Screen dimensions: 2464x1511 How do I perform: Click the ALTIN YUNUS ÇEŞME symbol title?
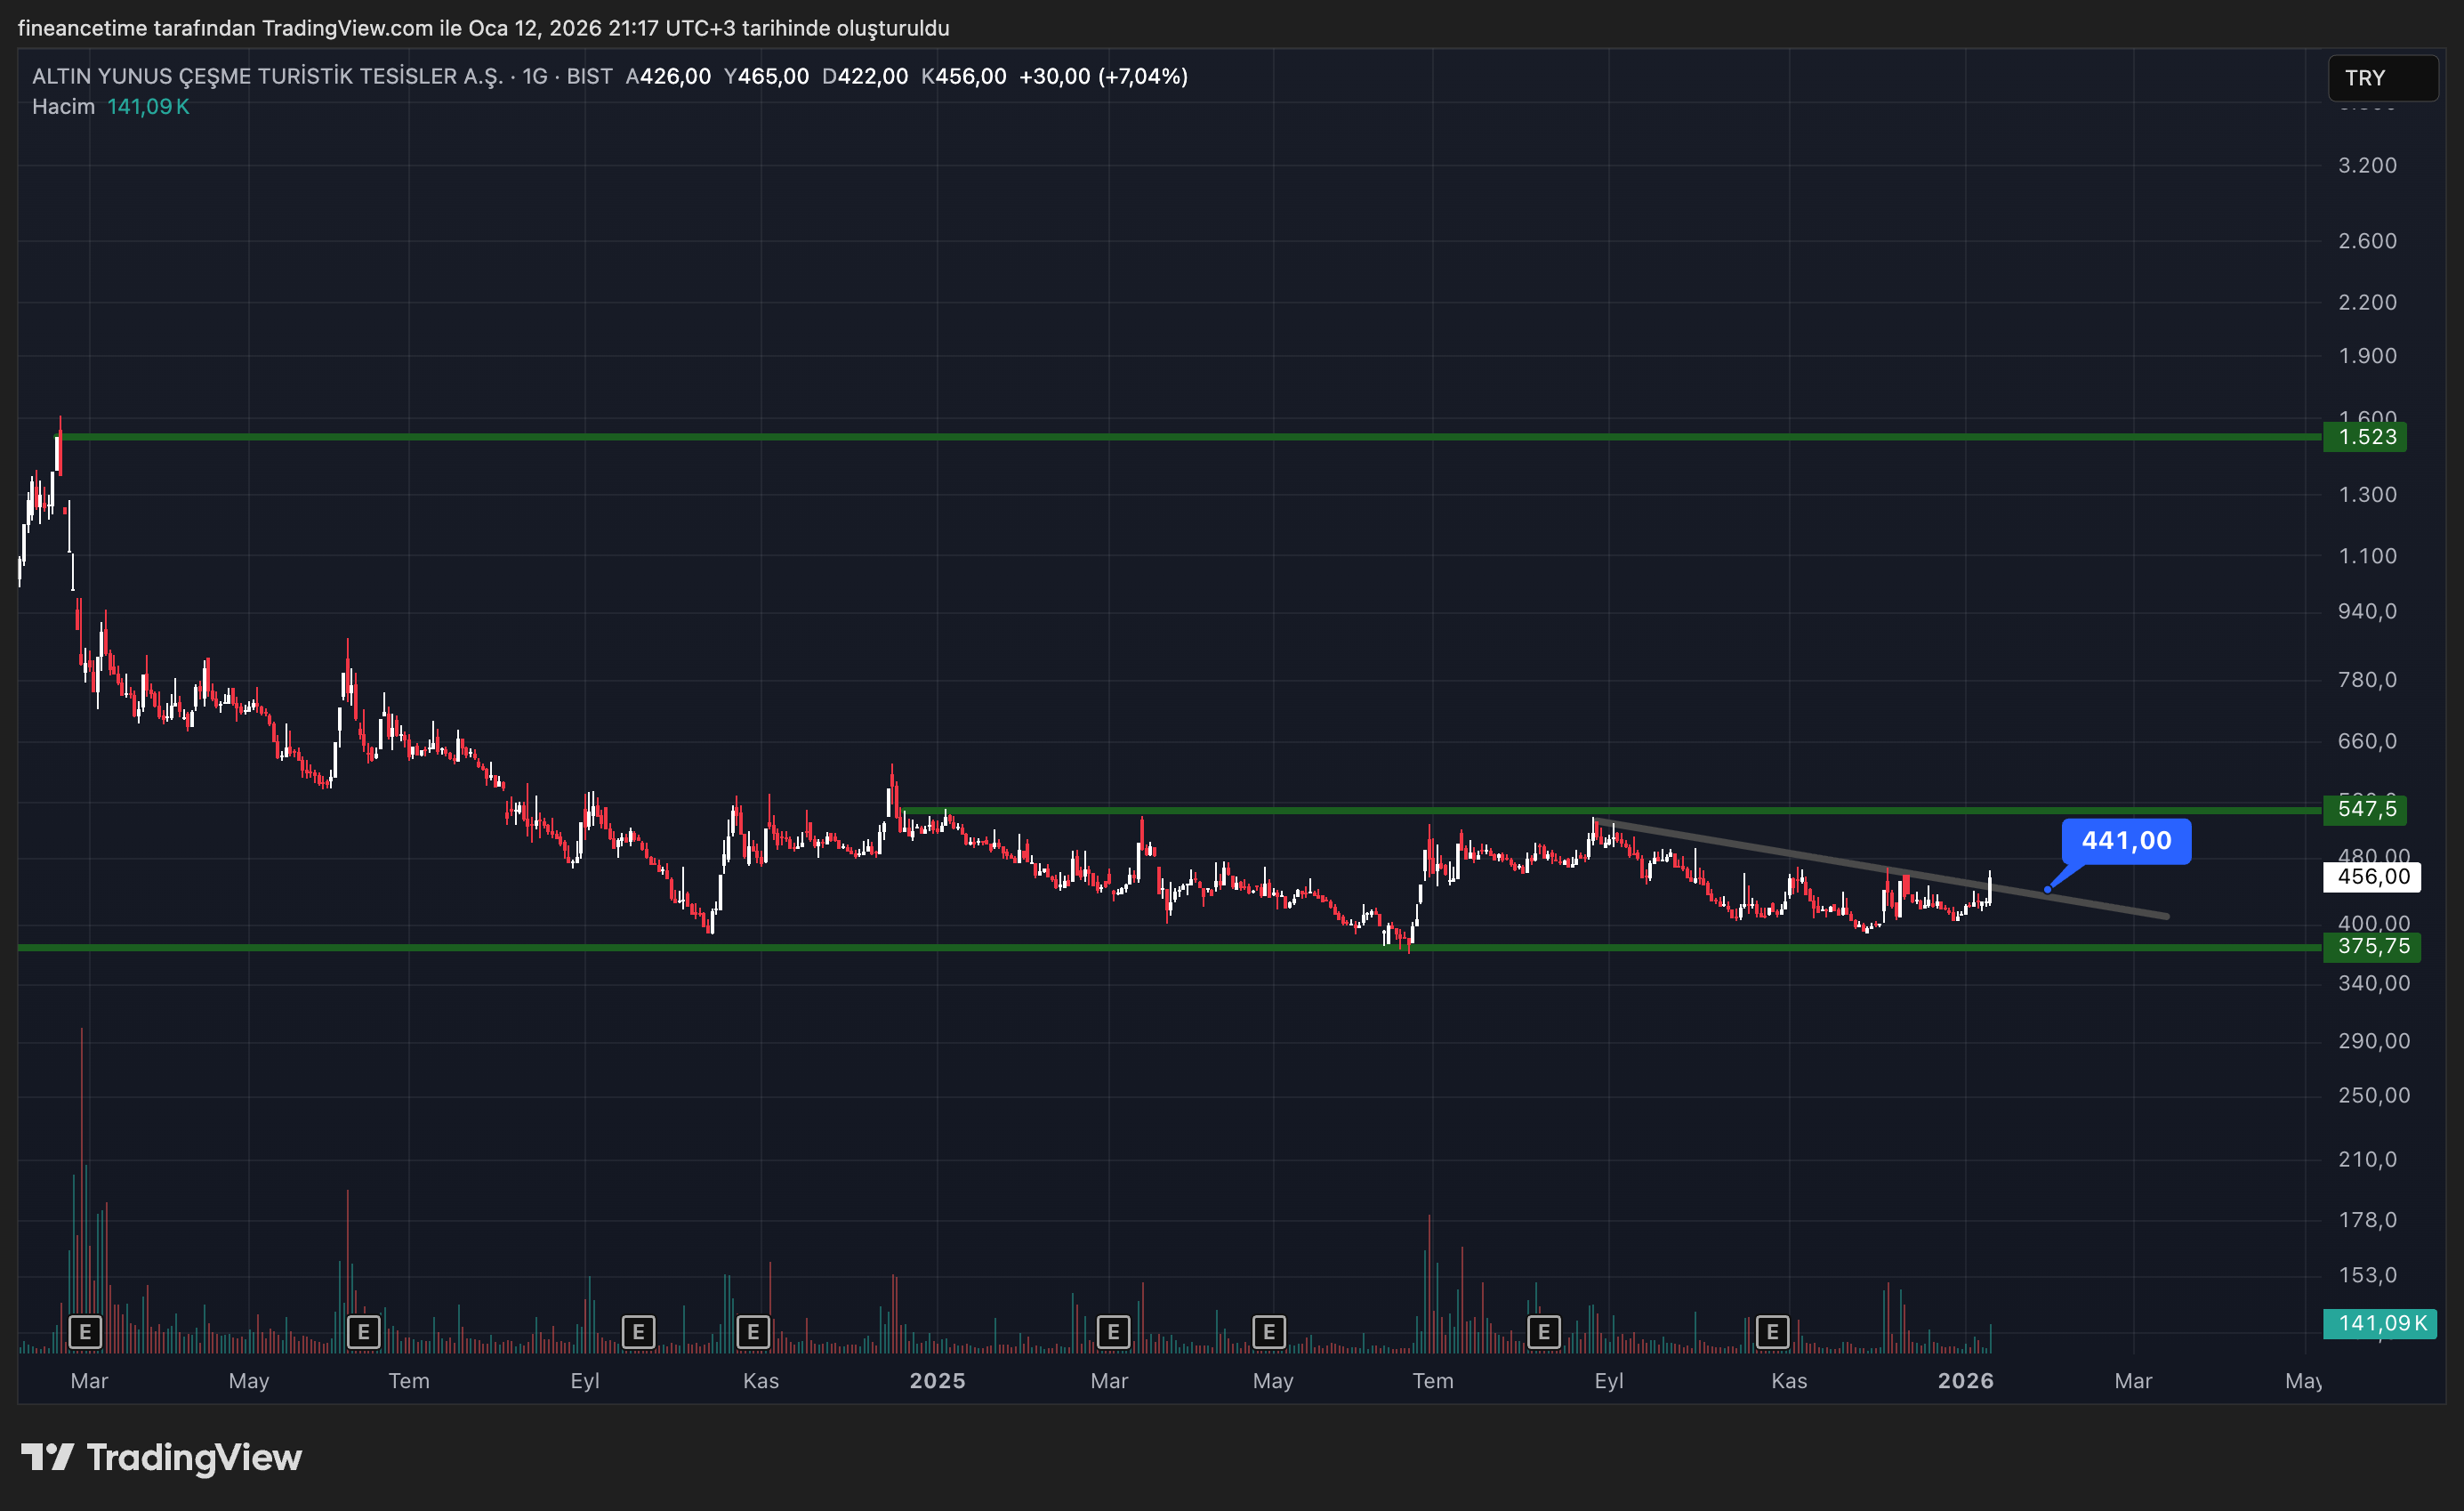click(266, 77)
